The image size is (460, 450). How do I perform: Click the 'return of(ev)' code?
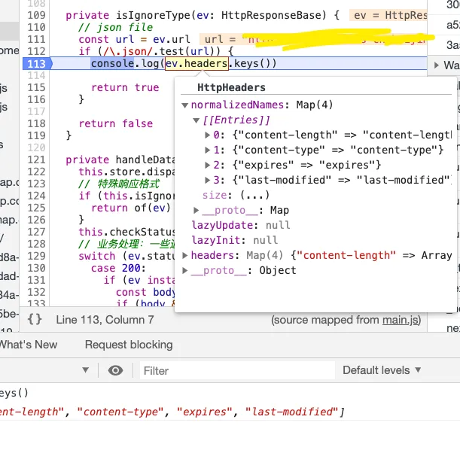coord(130,208)
